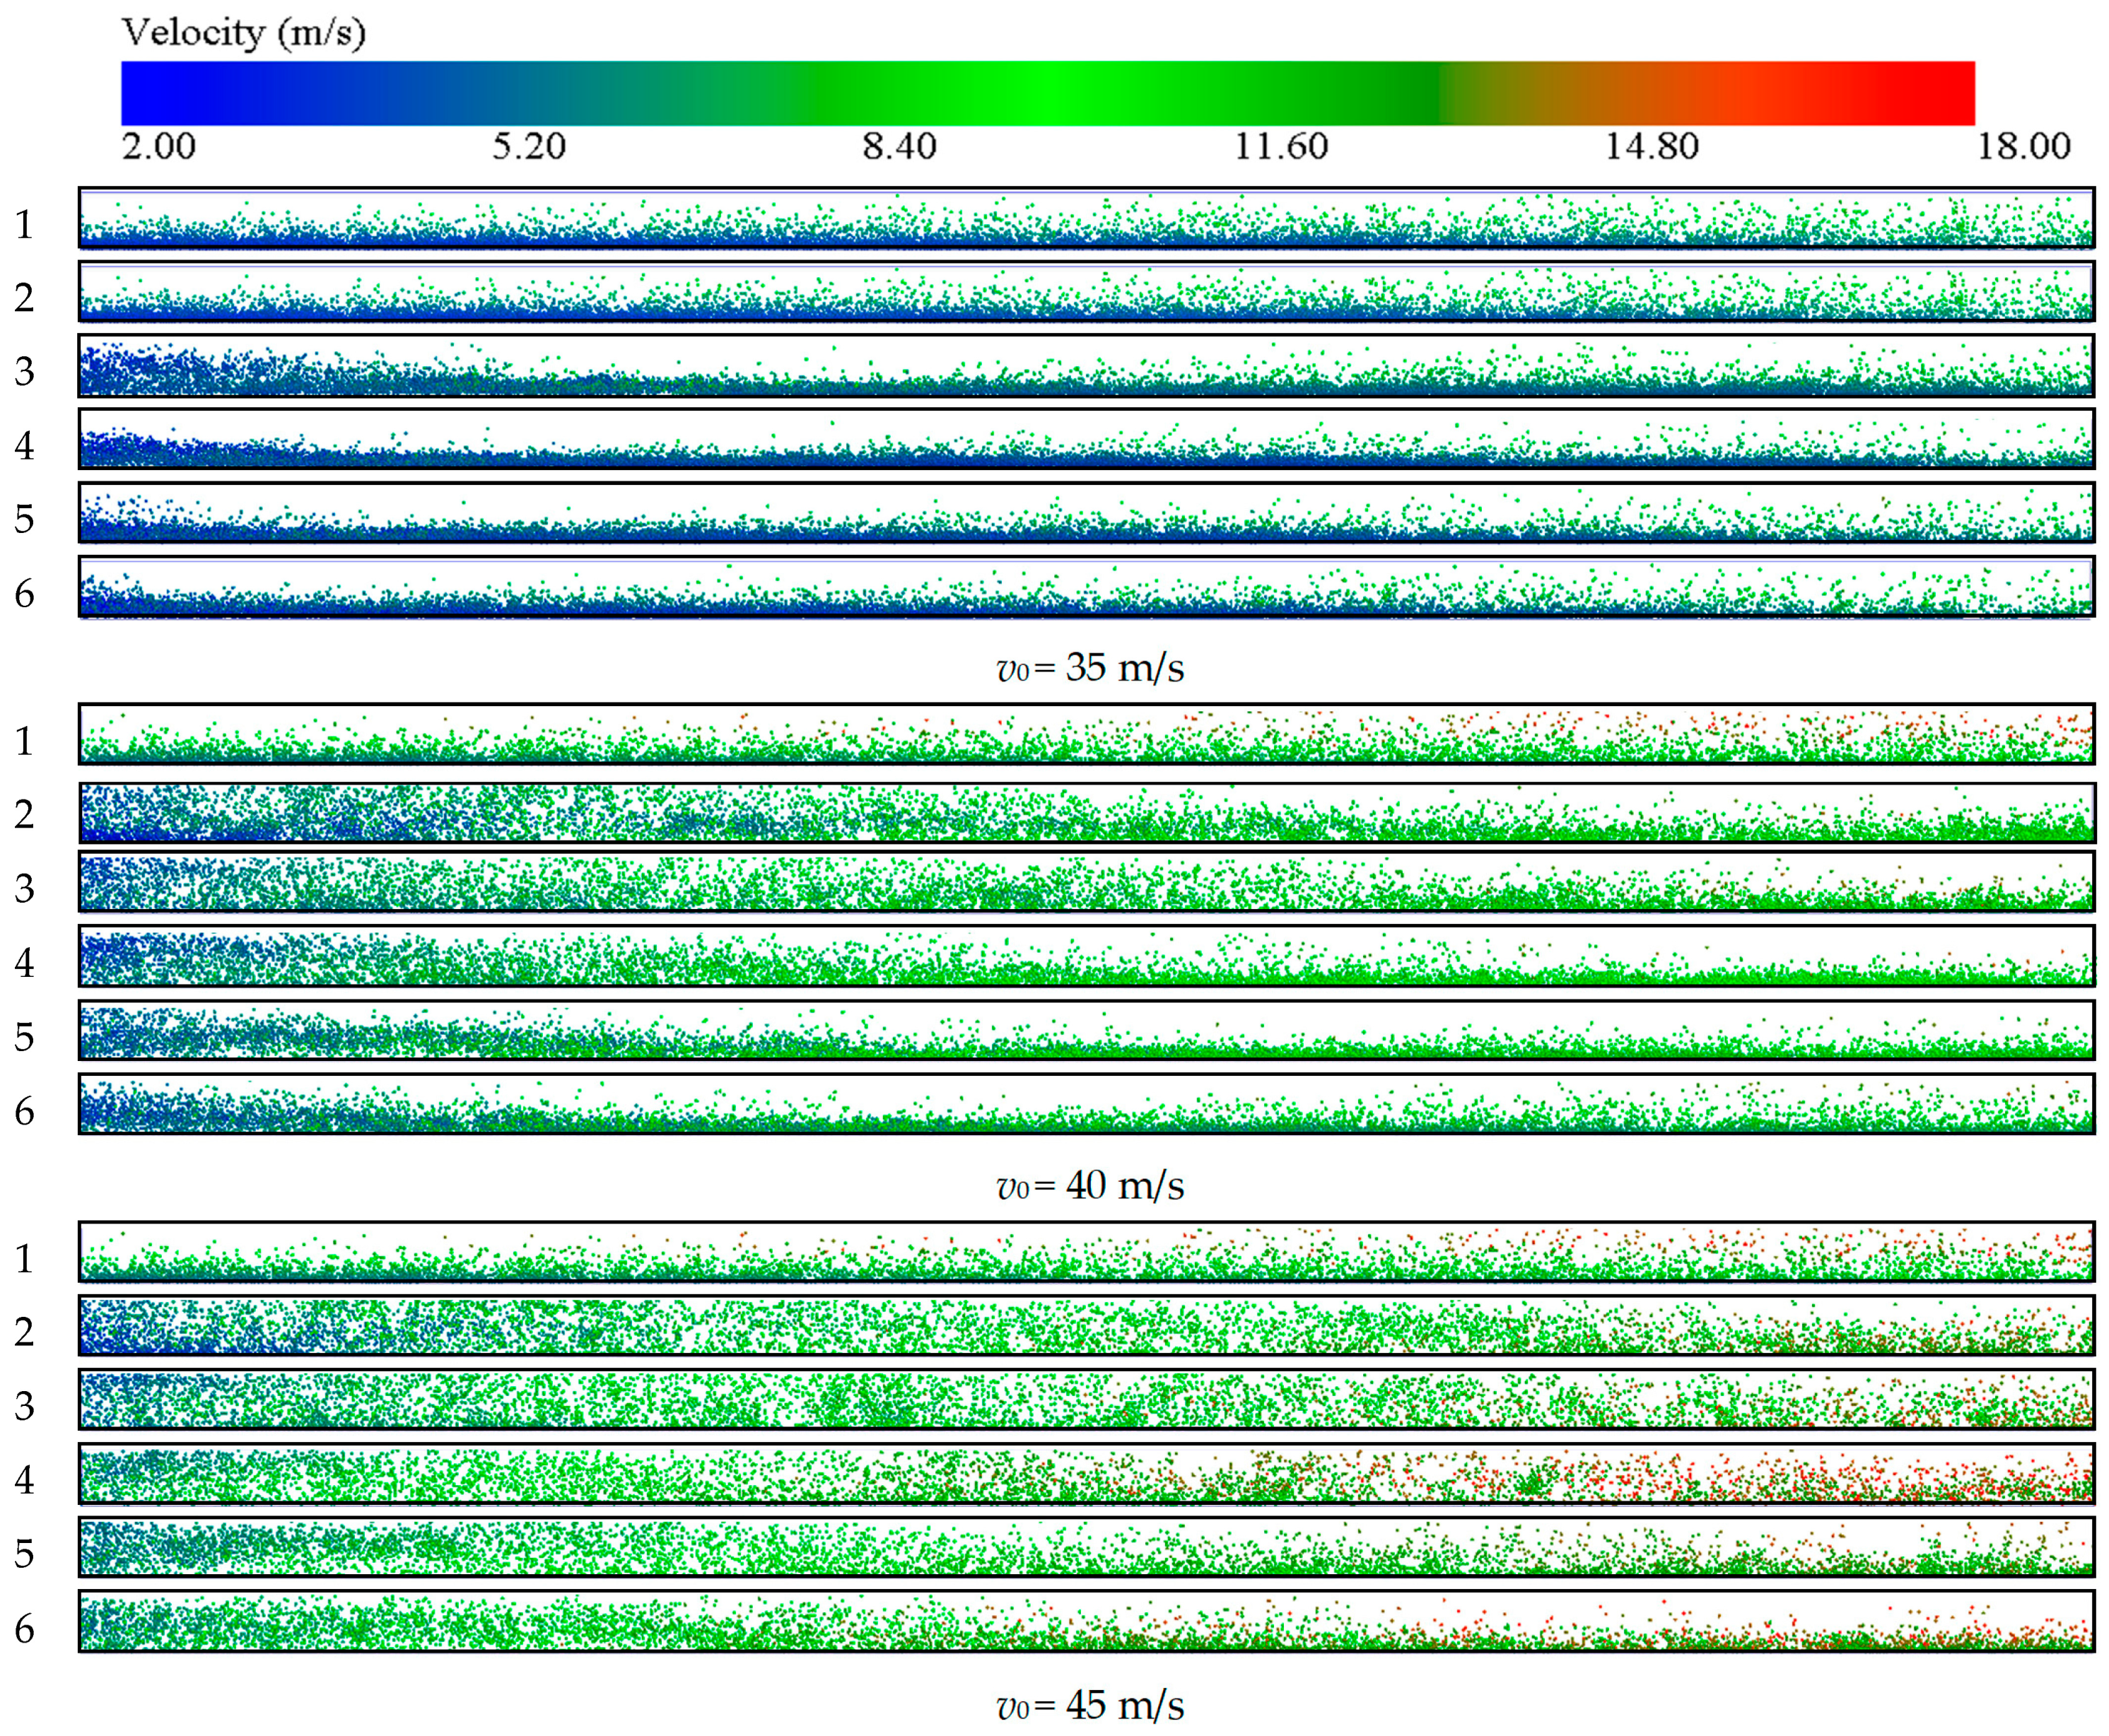Click the 'Velocity (m/s)' legend title
Viewport: 2109px width, 1736px height.
[x=243, y=33]
